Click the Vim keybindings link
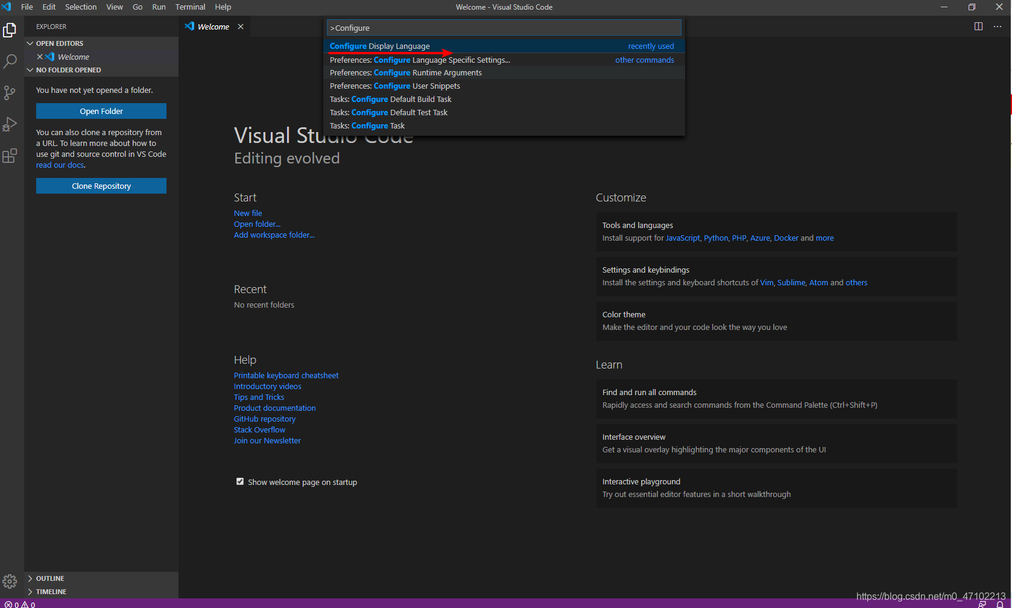1012x608 pixels. 767,282
